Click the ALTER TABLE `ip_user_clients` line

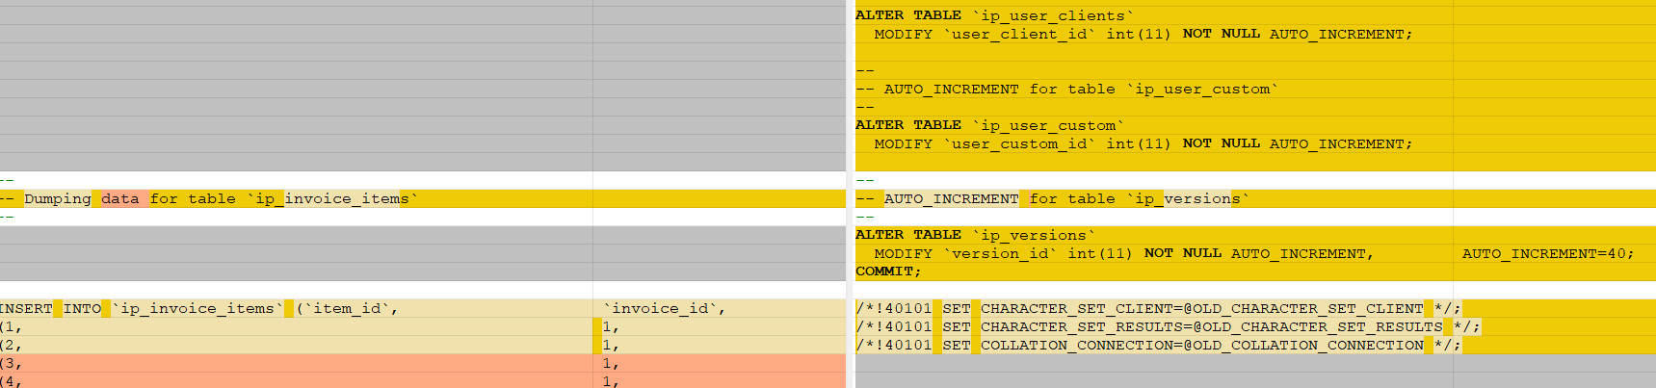point(994,15)
